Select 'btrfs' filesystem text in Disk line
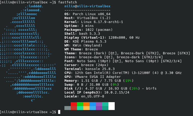Viewport: 193px width, 116px height. [151, 89]
